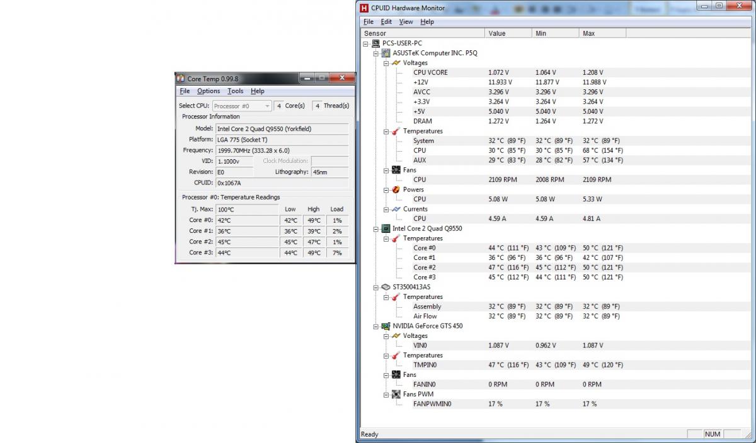Click the Value column header
This screenshot has height=443, width=756.
tap(509, 33)
